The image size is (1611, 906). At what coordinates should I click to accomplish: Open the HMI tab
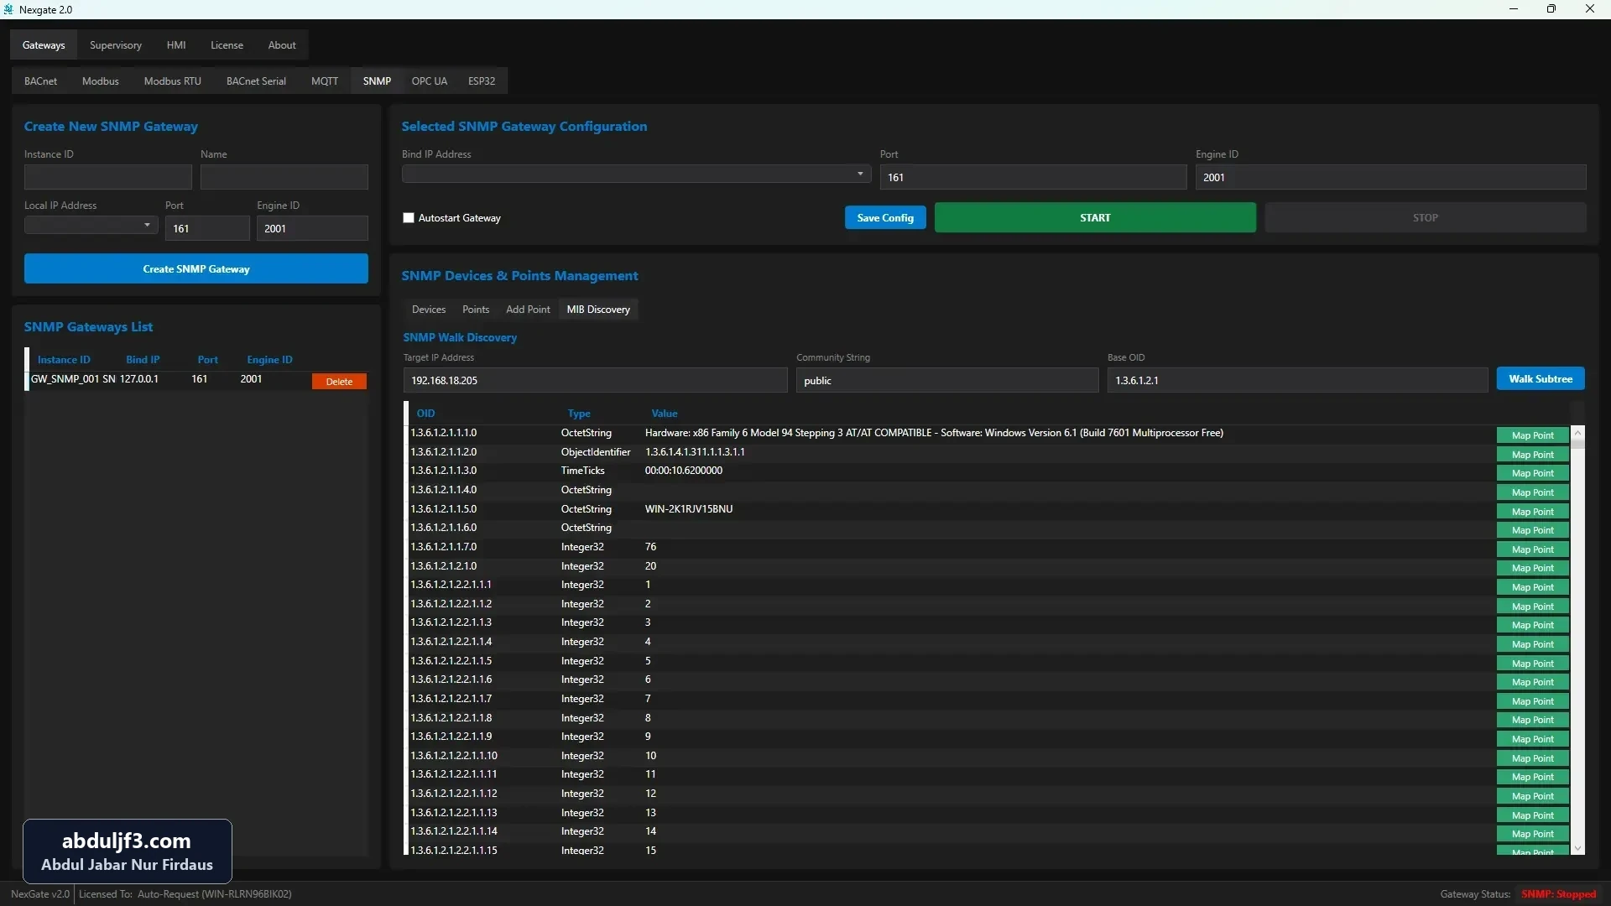[176, 45]
